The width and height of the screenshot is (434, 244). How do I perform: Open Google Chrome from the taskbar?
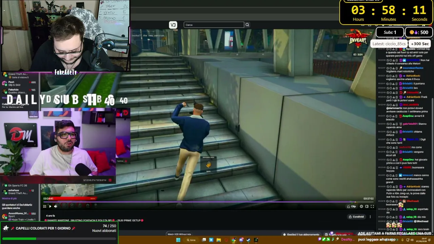click(234, 240)
